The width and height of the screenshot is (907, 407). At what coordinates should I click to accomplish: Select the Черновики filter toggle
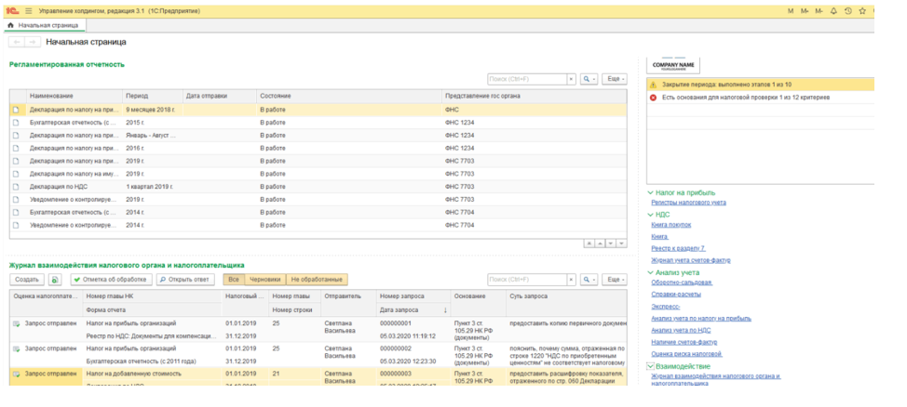tap(264, 280)
